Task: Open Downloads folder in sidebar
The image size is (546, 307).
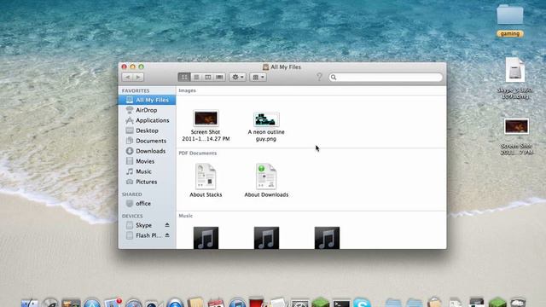Action: point(147,151)
